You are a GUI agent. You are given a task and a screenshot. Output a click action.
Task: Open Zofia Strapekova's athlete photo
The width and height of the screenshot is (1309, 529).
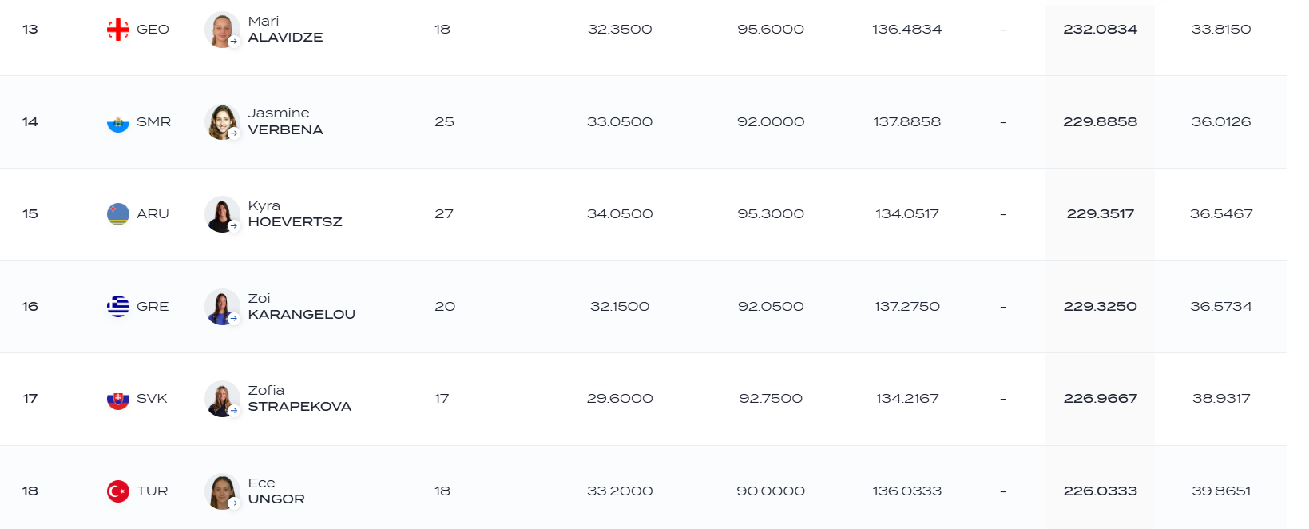point(222,399)
